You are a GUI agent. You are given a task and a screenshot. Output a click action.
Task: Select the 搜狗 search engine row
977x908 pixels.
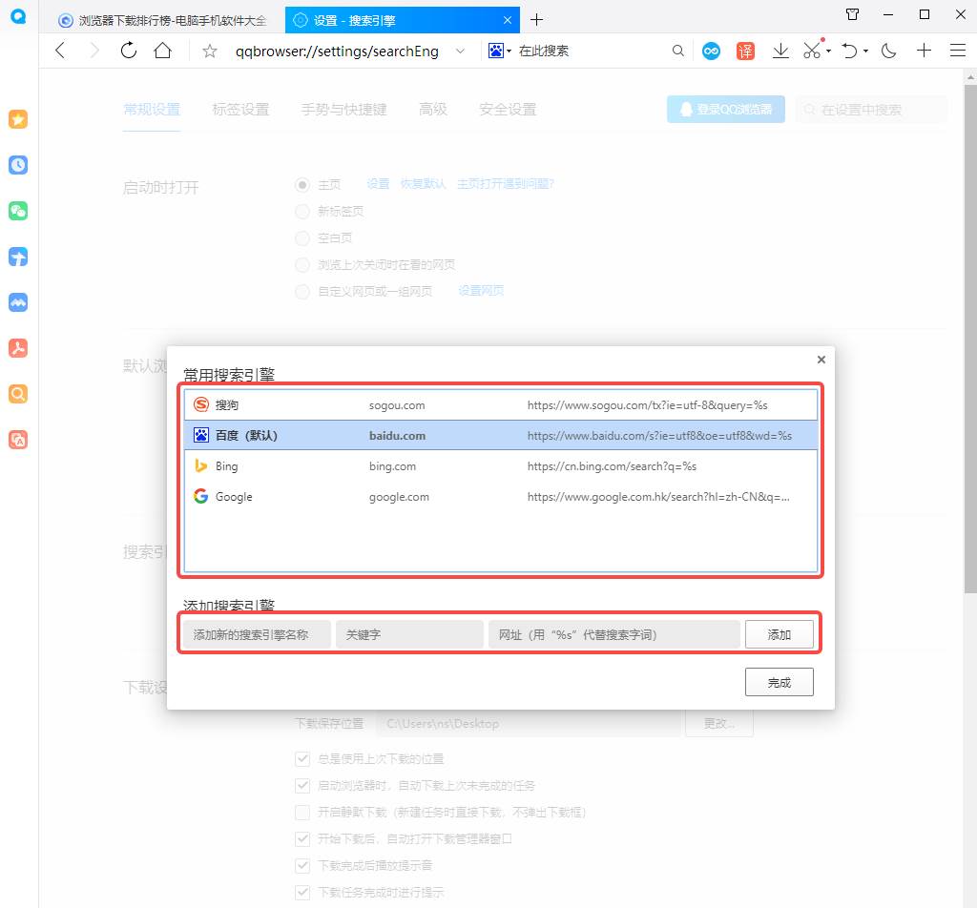(501, 405)
